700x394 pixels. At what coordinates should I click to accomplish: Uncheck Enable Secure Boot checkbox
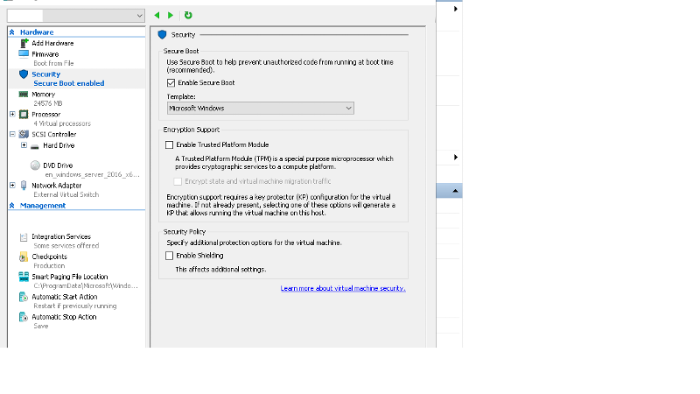pos(171,82)
